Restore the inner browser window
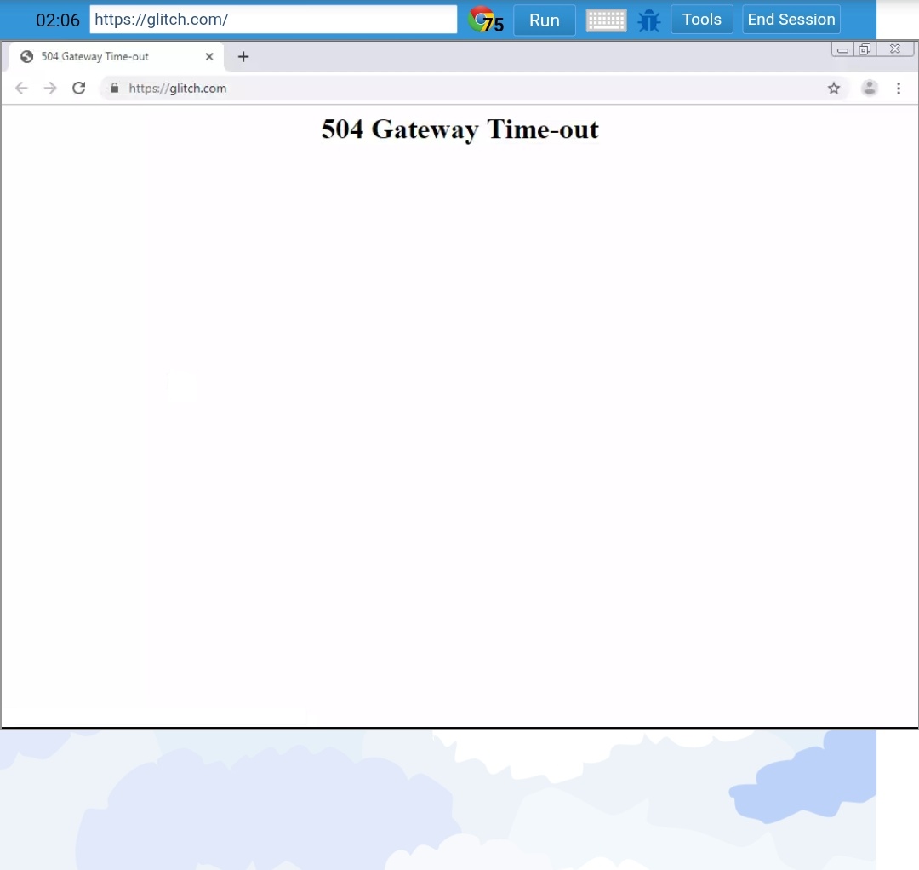The image size is (919, 870). [865, 49]
